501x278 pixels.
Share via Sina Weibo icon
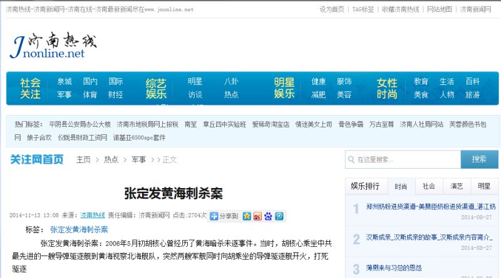(257, 216)
